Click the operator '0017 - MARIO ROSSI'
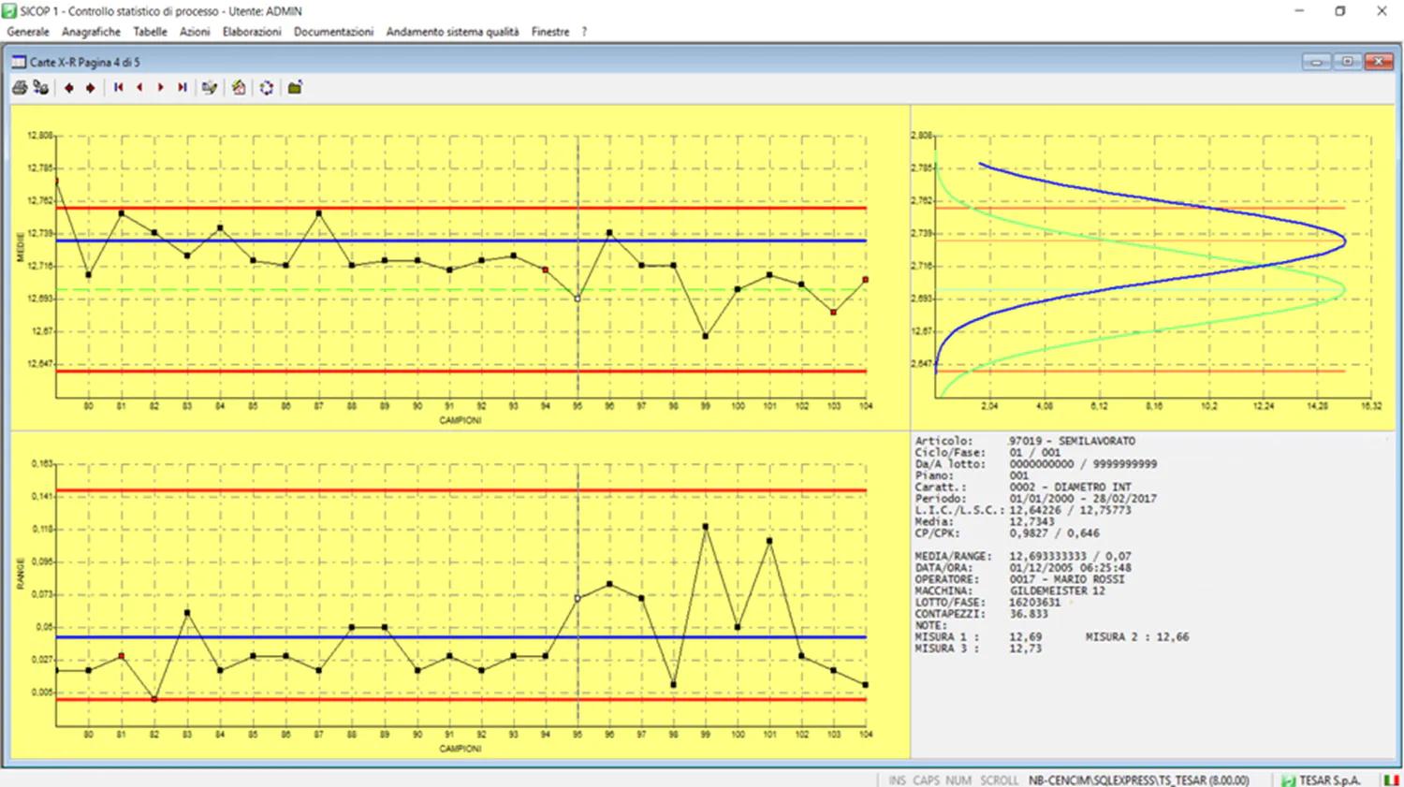Viewport: 1404px width, 787px height. [1067, 579]
